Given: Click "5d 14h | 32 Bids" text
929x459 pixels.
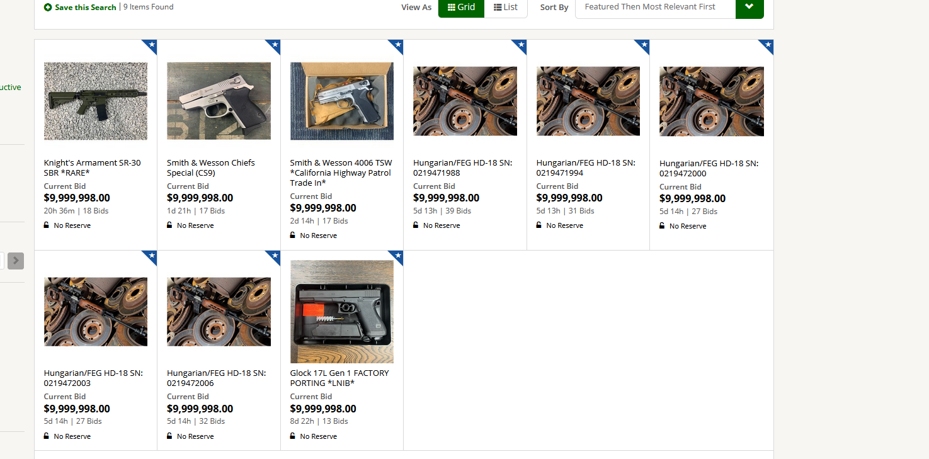Looking at the screenshot, I should (196, 421).
